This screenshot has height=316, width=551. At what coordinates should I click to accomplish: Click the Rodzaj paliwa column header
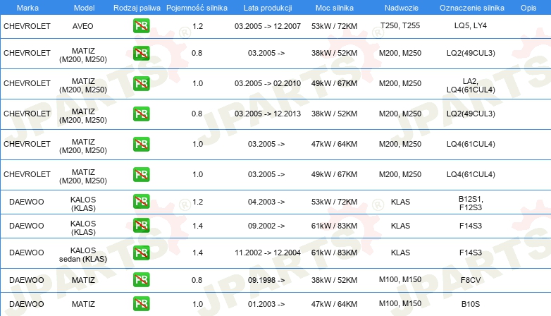tap(137, 8)
